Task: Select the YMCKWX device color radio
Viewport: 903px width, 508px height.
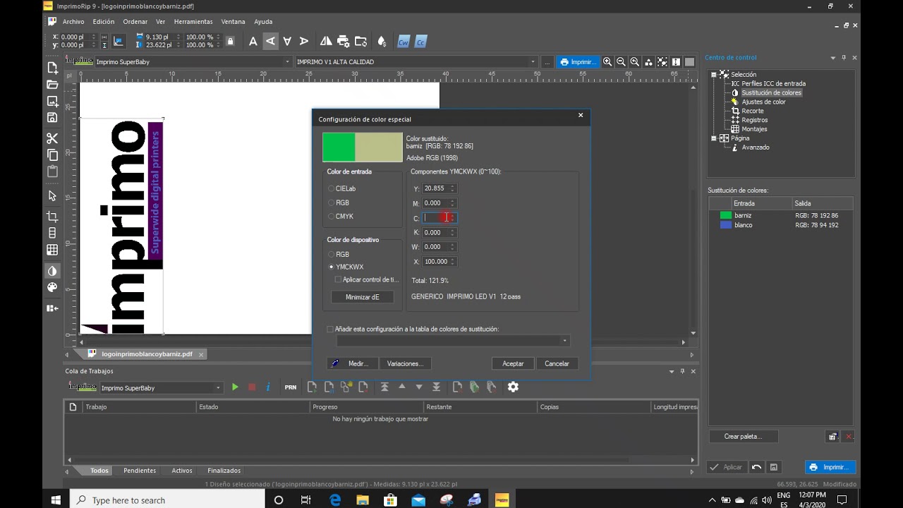Action: [332, 267]
